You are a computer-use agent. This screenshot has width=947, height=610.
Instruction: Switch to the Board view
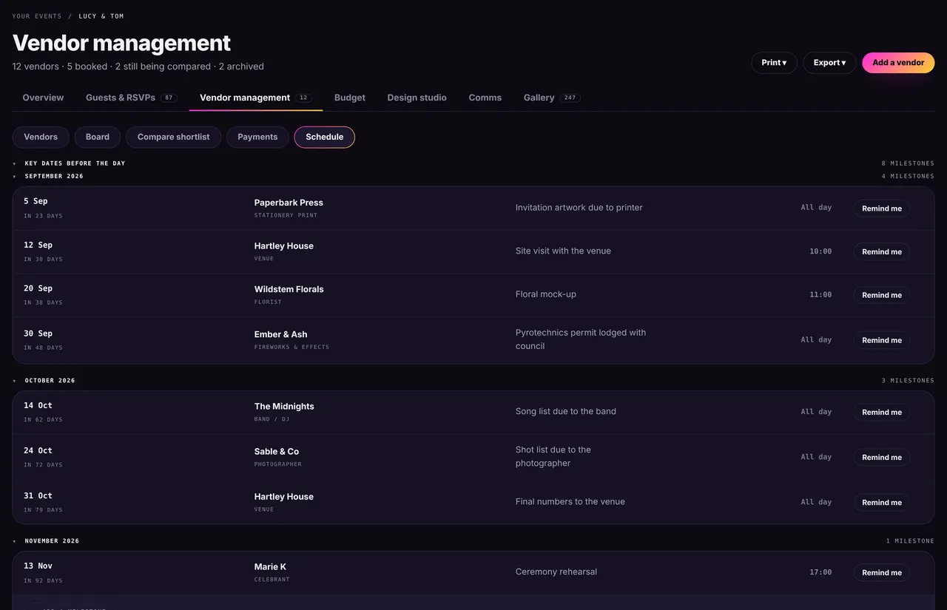[98, 137]
